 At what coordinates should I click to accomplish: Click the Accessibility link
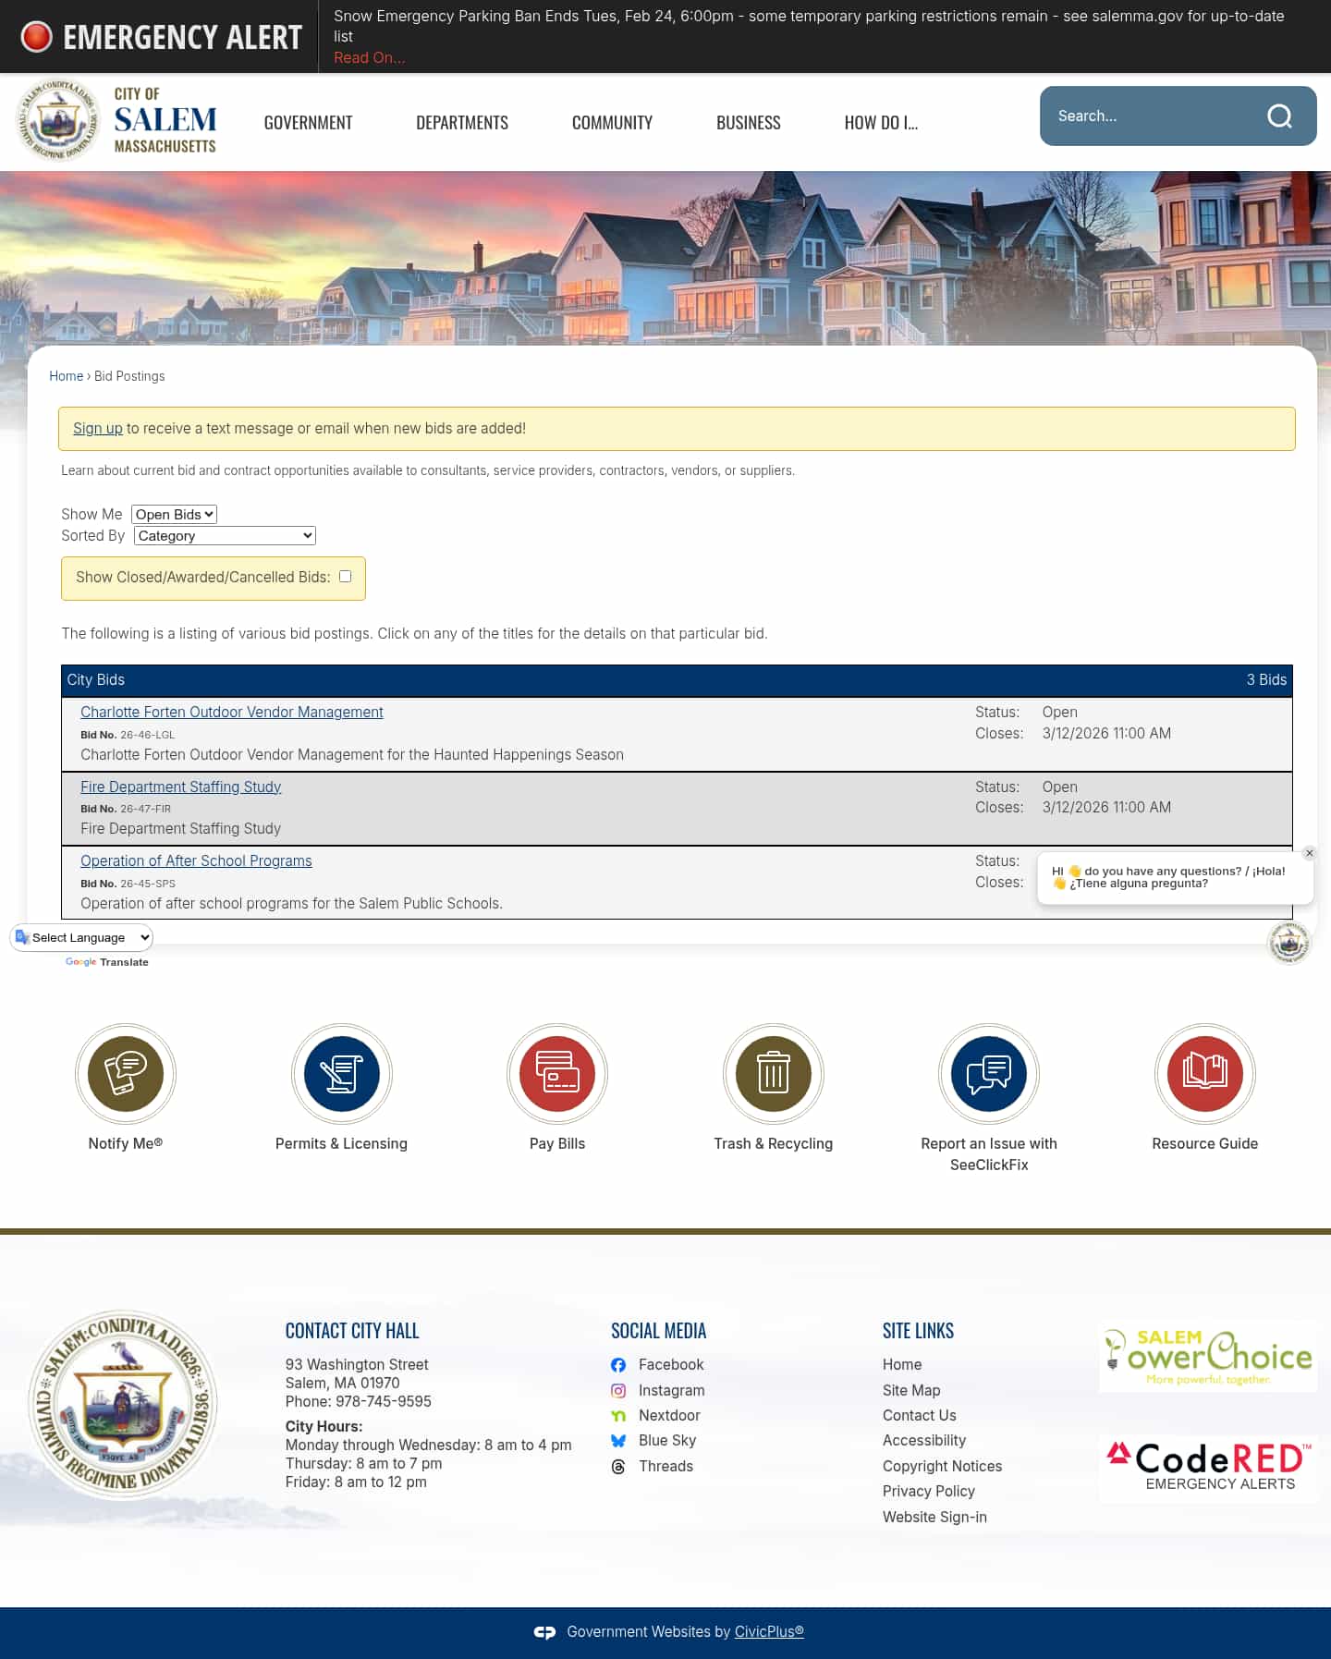[924, 1441]
